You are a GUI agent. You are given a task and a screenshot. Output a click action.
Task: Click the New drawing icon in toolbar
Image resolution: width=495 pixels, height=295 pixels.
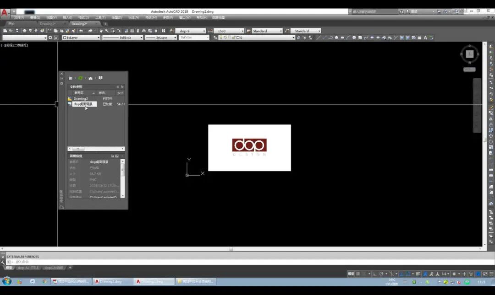(x=5, y=31)
